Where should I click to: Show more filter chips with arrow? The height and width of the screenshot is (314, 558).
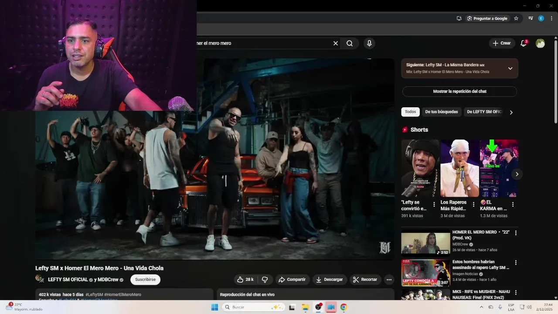pos(511,112)
